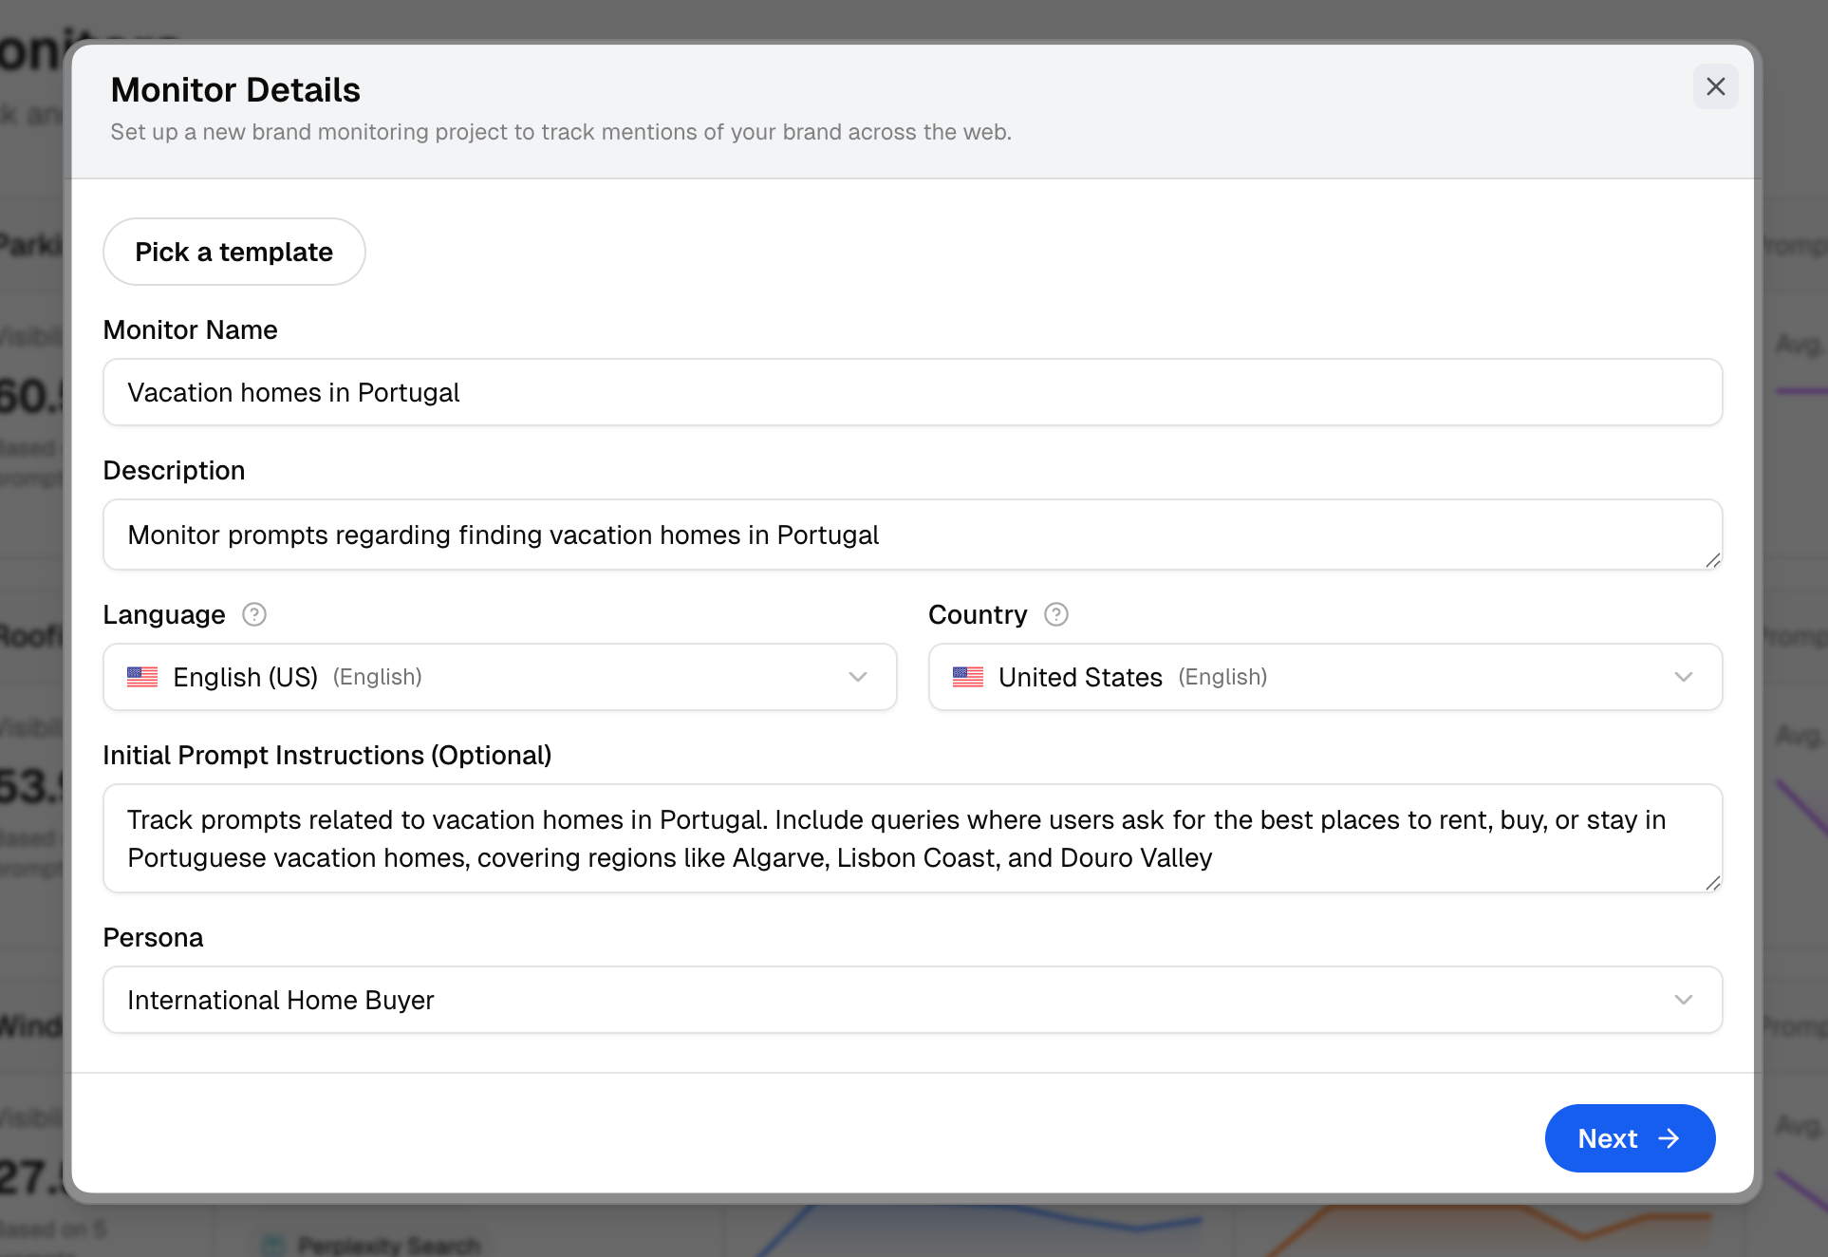Screen dimensions: 1828x1257
Task: Open the Persona dropdown chevron
Action: (1684, 1000)
